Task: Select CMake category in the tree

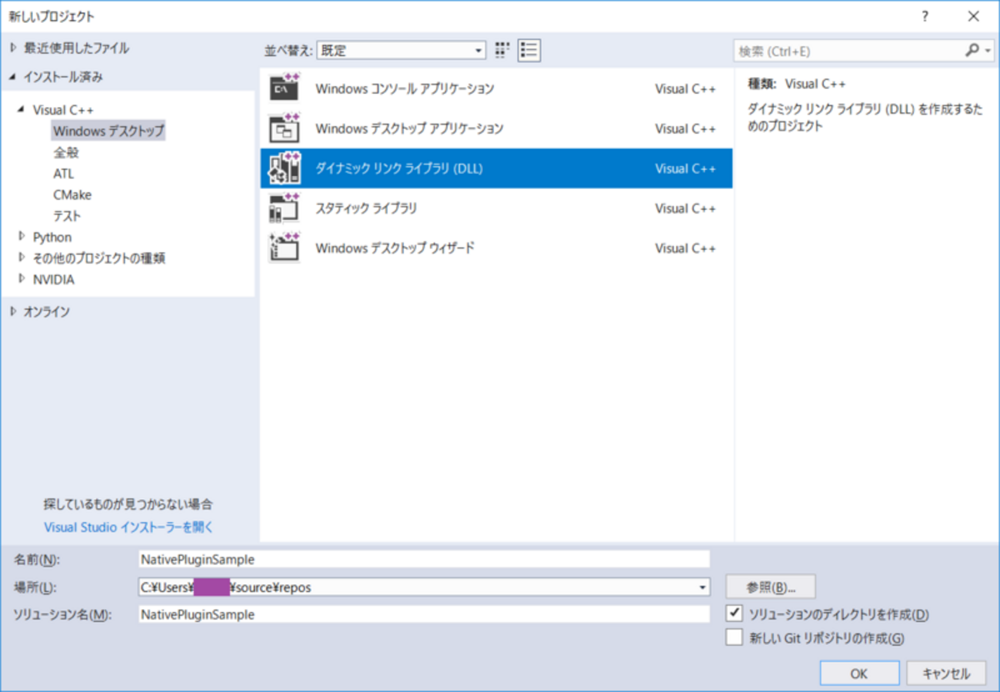Action: point(72,195)
